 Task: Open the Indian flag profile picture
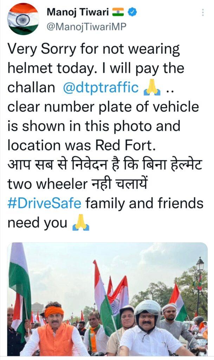pyautogui.click(x=23, y=19)
